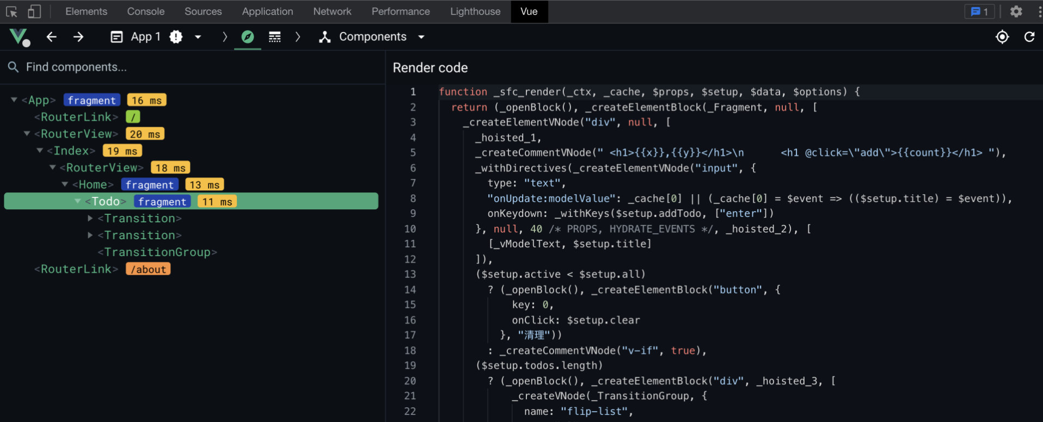Click the Components tree icon

[x=325, y=37]
